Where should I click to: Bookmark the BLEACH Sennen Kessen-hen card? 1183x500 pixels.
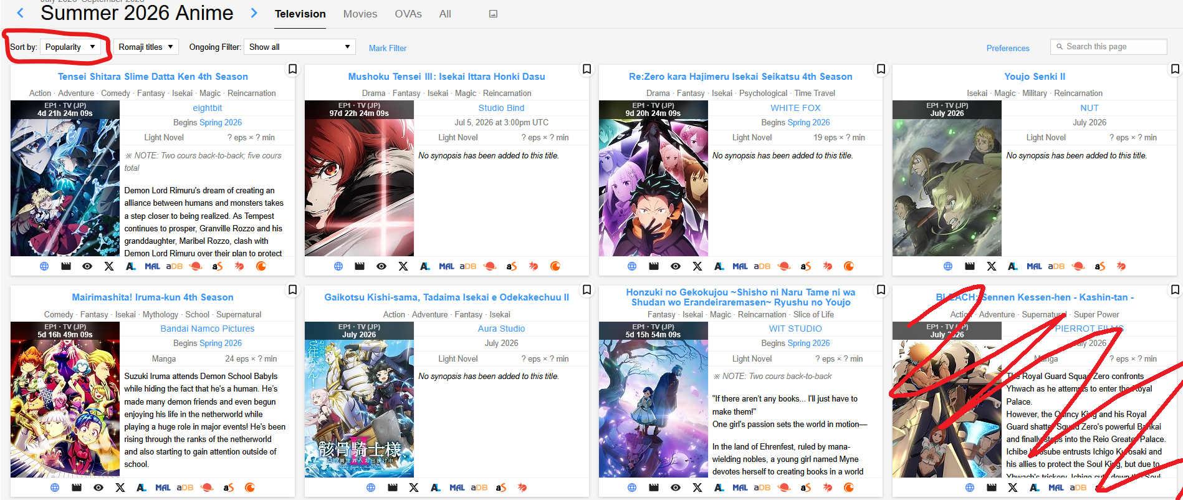1175,290
